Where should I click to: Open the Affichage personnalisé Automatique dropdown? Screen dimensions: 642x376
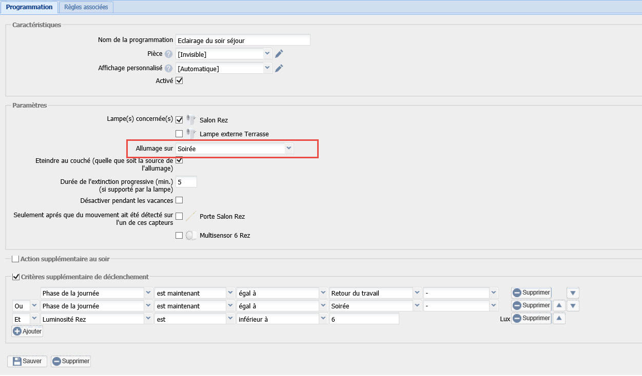(224, 68)
